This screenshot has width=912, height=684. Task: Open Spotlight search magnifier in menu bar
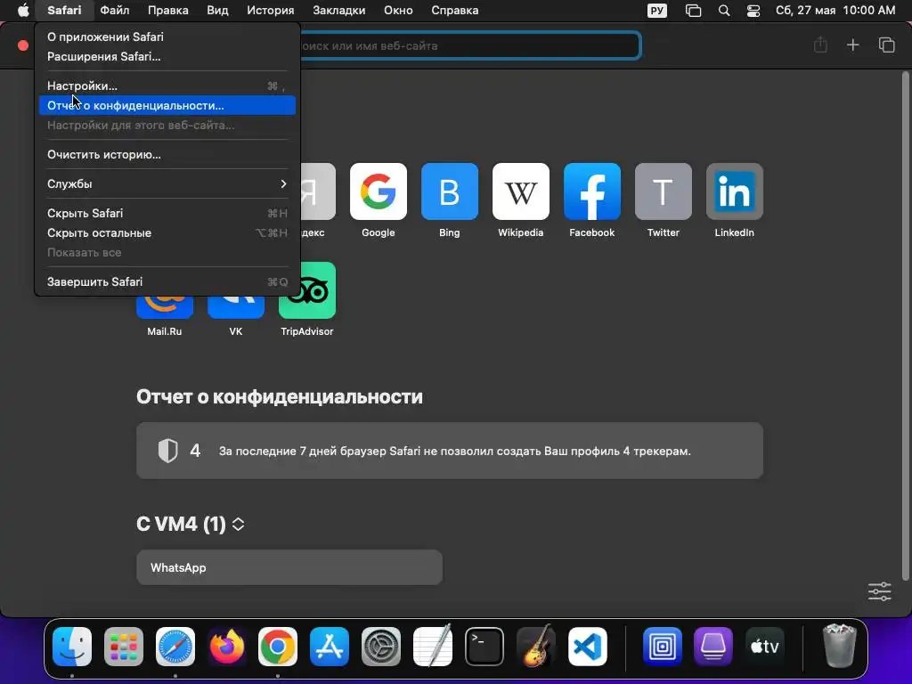point(724,11)
